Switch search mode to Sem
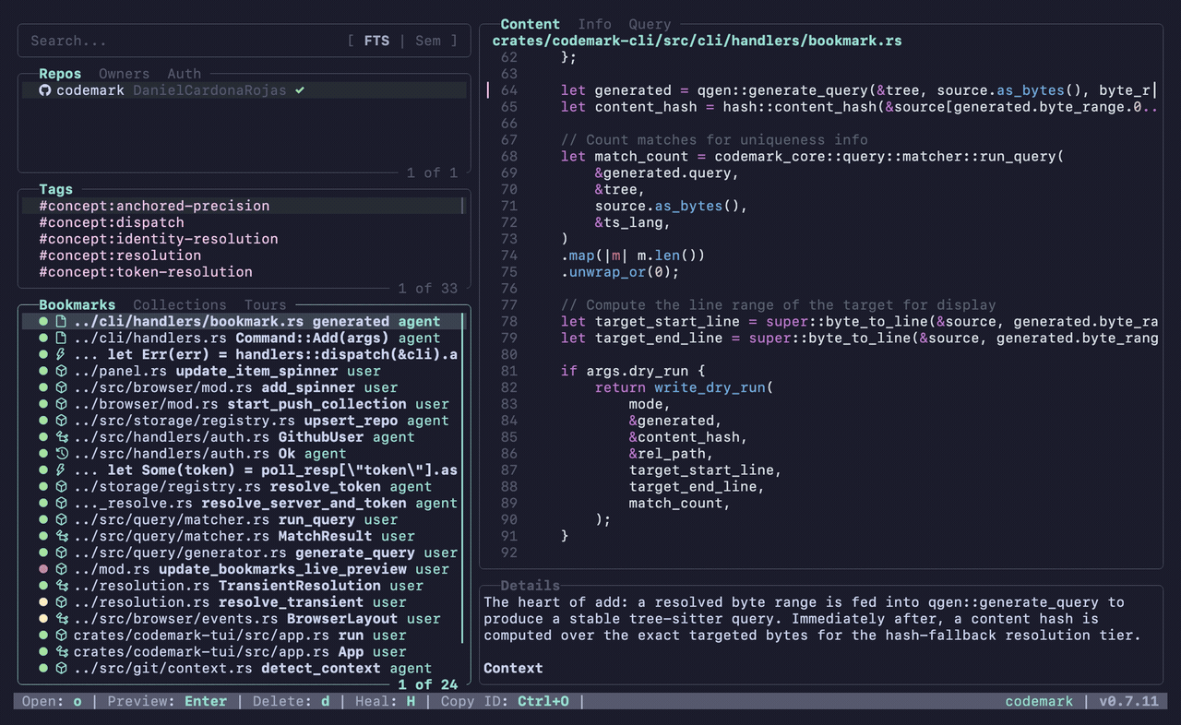Viewport: 1181px width, 725px height. [428, 41]
